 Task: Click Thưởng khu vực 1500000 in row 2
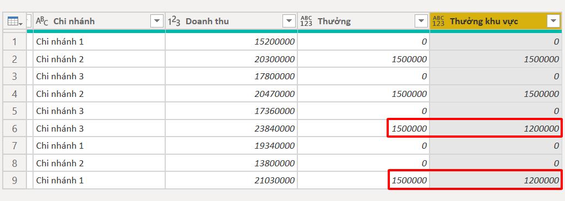click(x=496, y=59)
